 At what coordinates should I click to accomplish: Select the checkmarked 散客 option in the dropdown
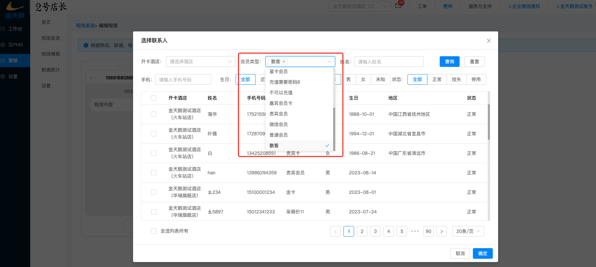coord(299,146)
